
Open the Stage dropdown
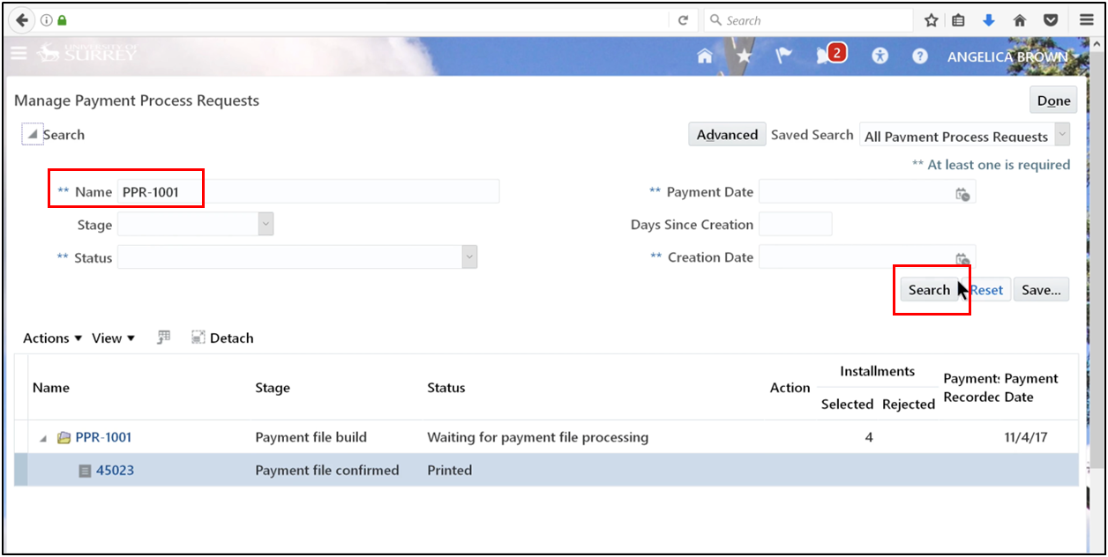coord(265,224)
